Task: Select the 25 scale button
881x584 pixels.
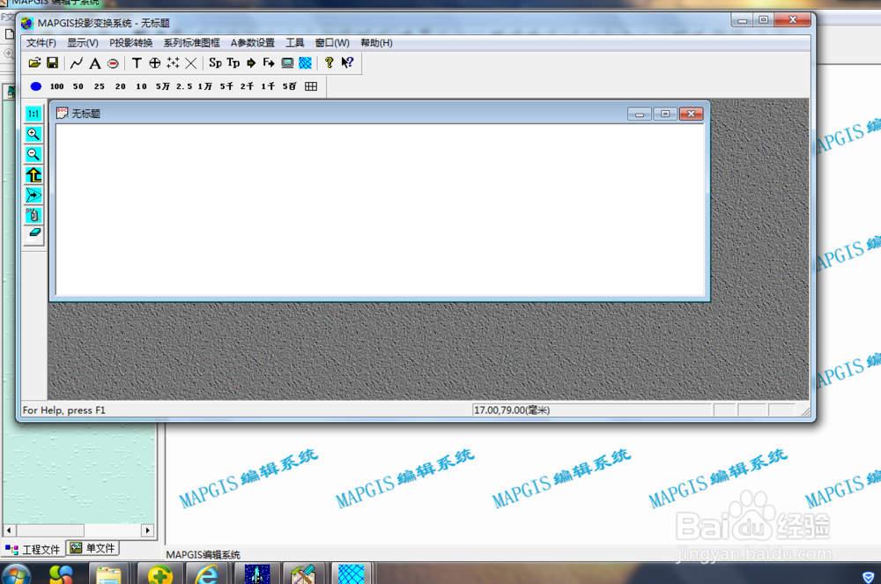Action: [x=100, y=86]
